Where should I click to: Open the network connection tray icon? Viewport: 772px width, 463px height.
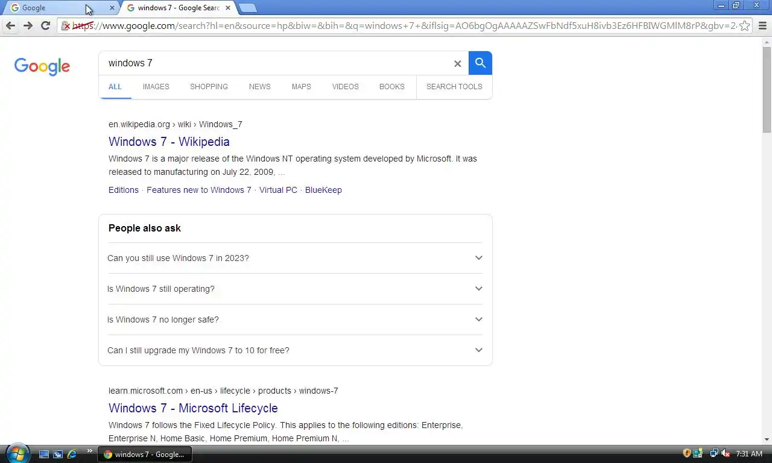714,453
